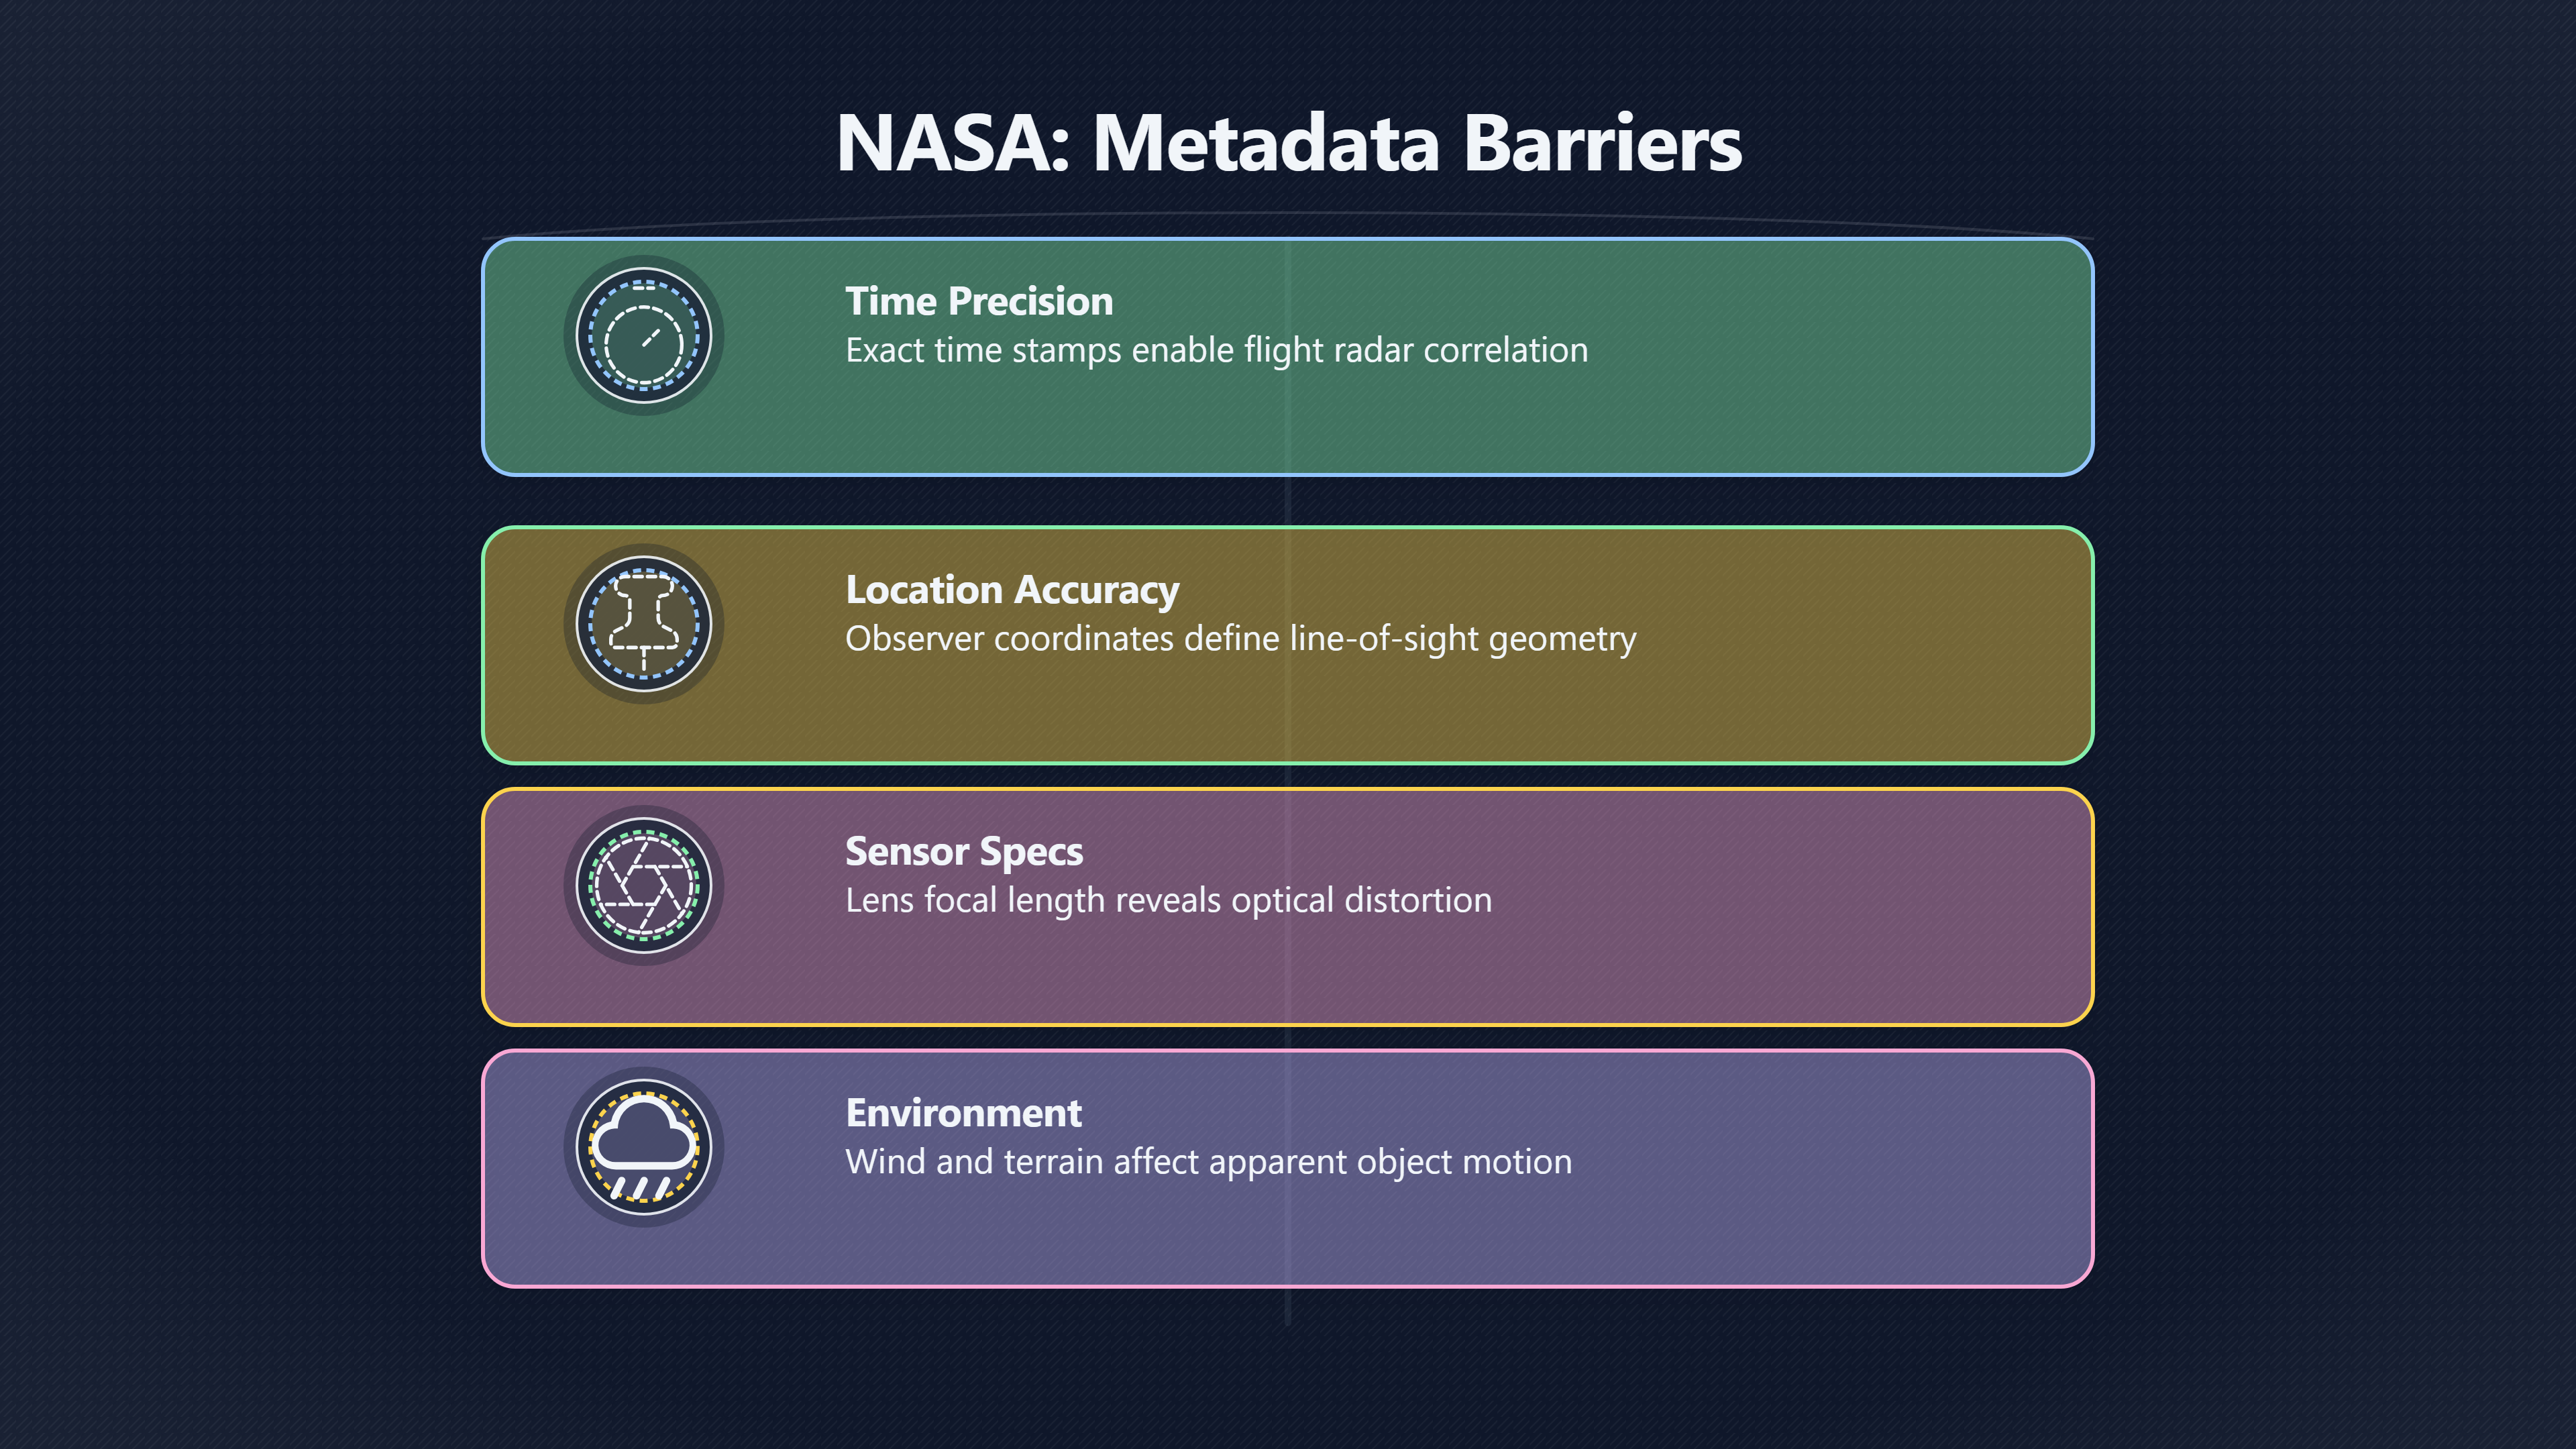Click text about lens focal length distortion
This screenshot has width=2576, height=1449.
1169,901
